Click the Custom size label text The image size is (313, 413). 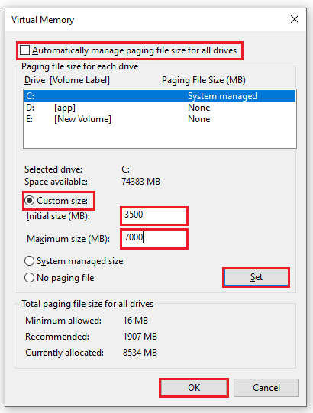[x=62, y=201]
